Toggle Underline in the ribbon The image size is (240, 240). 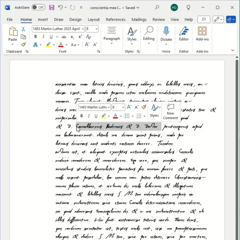pos(51,37)
